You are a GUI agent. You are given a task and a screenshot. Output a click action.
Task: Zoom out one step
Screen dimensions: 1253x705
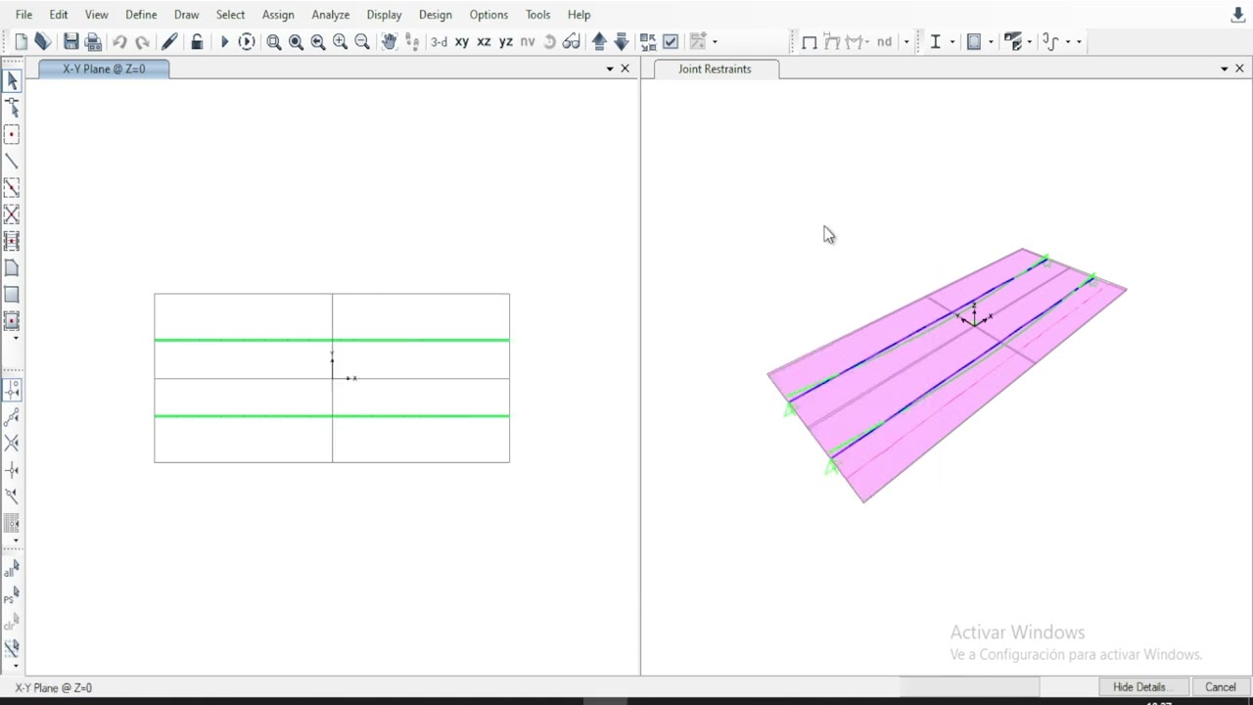[x=362, y=41]
